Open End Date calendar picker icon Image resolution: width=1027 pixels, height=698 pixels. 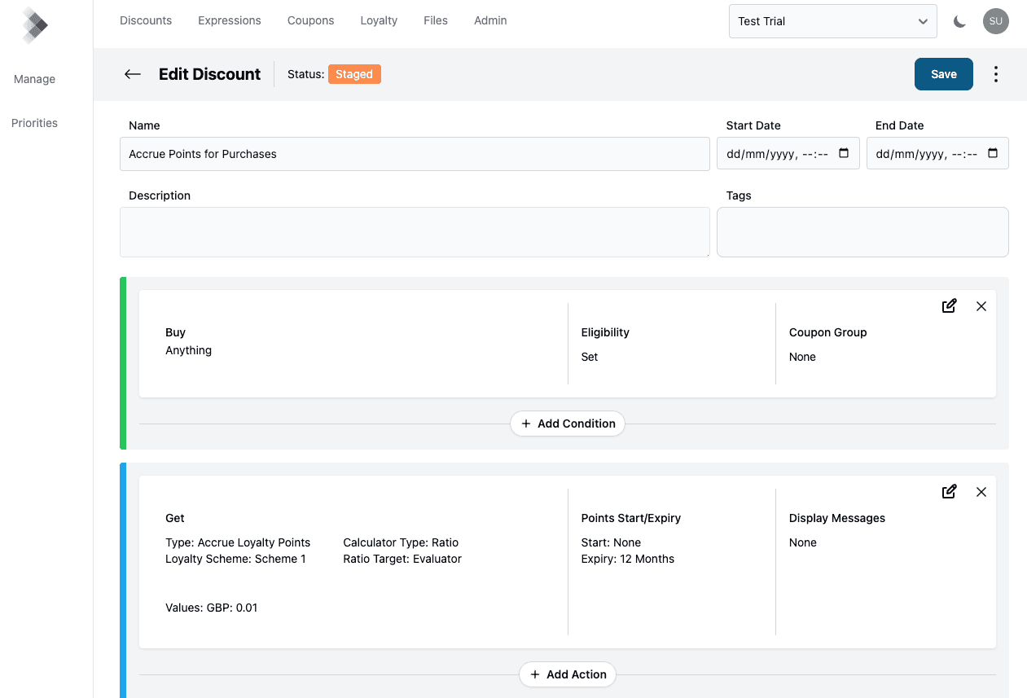(992, 153)
